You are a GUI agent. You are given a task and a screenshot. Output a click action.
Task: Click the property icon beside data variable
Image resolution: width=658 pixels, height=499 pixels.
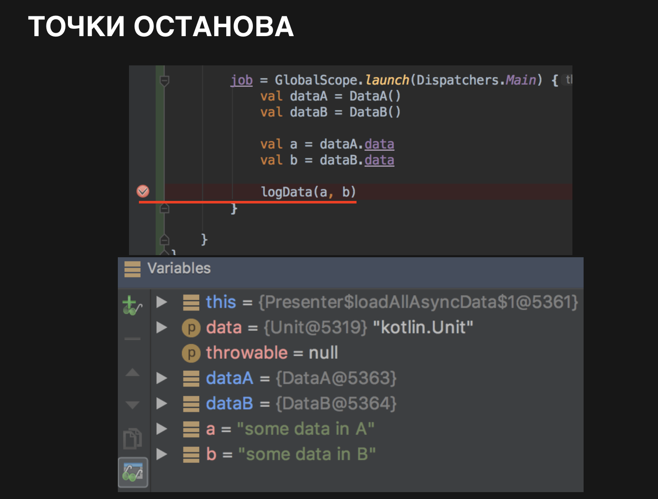pos(191,327)
